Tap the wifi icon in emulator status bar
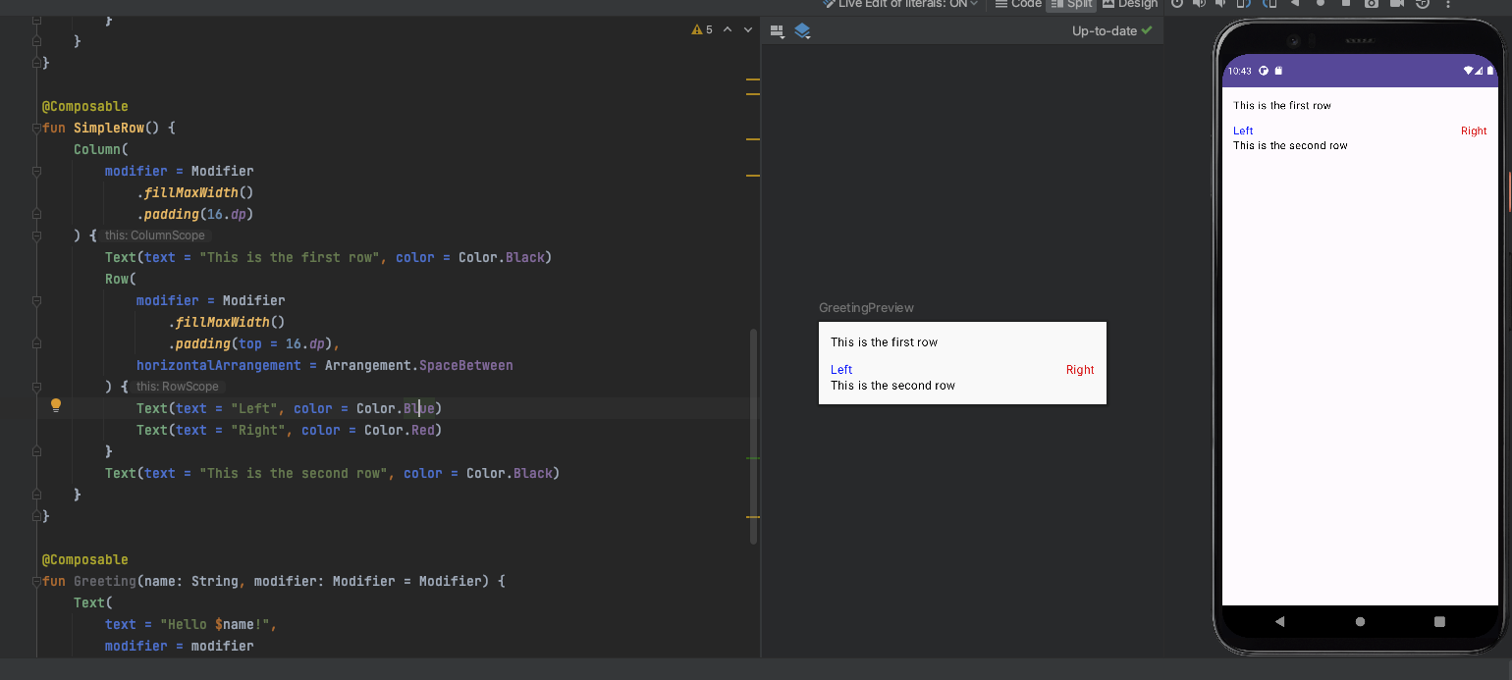The height and width of the screenshot is (680, 1512). pyautogui.click(x=1469, y=71)
